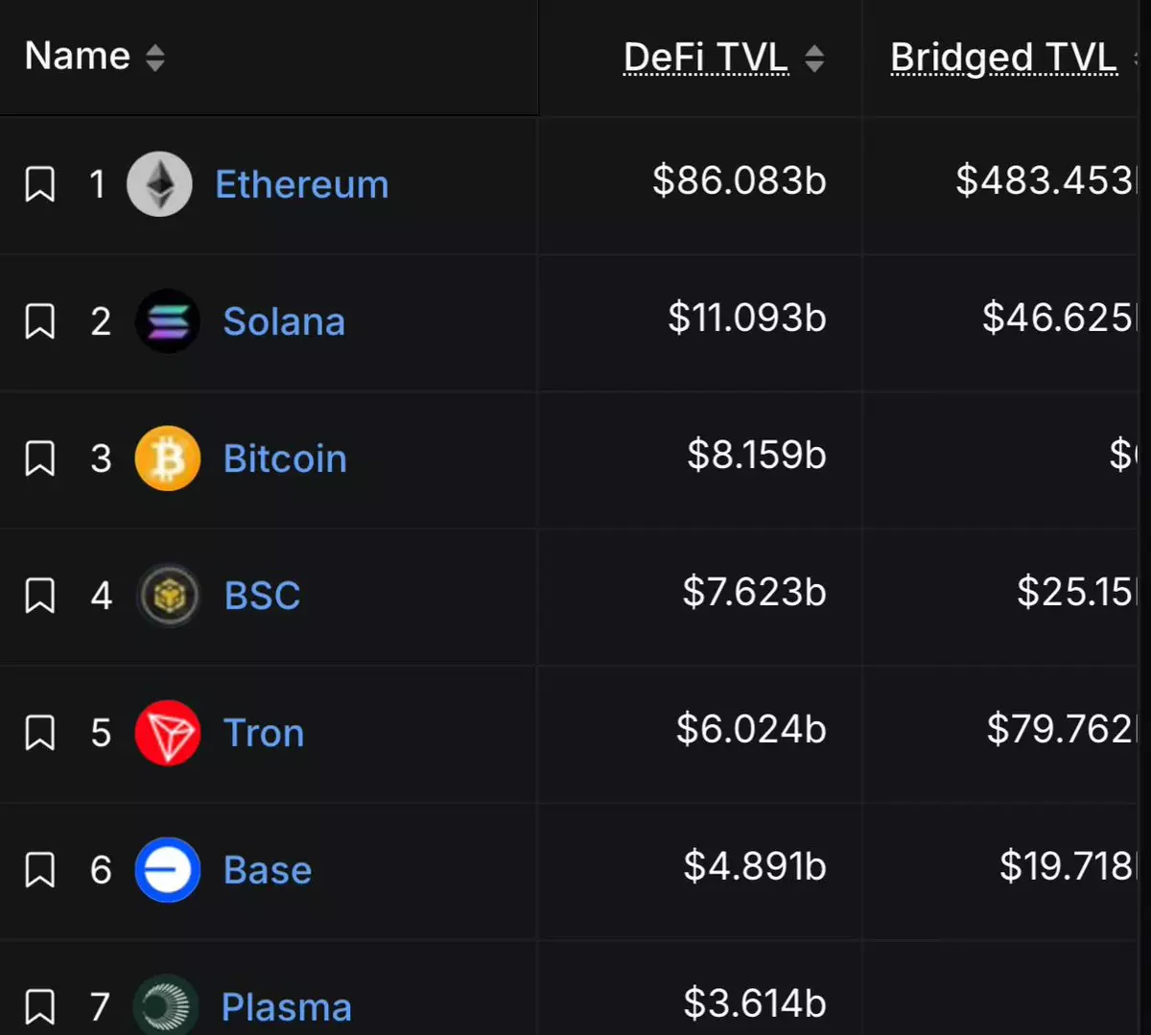Screen dimensions: 1151x1035
Task: Click the Bitcoin chain logo icon
Action: click(x=167, y=459)
